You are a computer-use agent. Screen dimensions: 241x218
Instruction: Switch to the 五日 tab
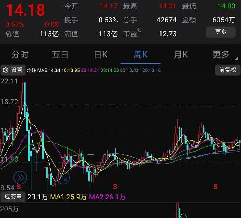click(x=60, y=54)
